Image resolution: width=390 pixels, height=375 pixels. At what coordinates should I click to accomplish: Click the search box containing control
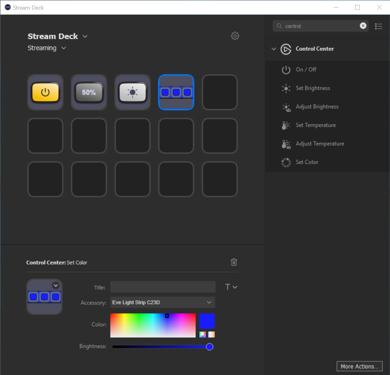pyautogui.click(x=321, y=26)
